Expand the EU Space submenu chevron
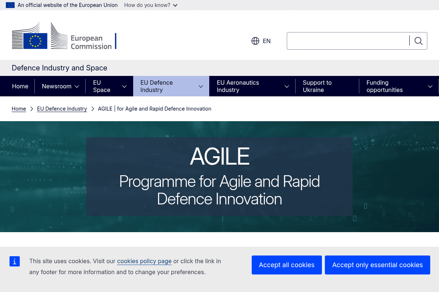The width and height of the screenshot is (439, 292). click(124, 87)
